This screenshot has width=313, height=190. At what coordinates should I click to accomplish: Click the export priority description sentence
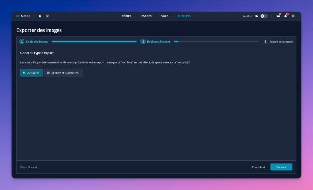tap(105, 62)
